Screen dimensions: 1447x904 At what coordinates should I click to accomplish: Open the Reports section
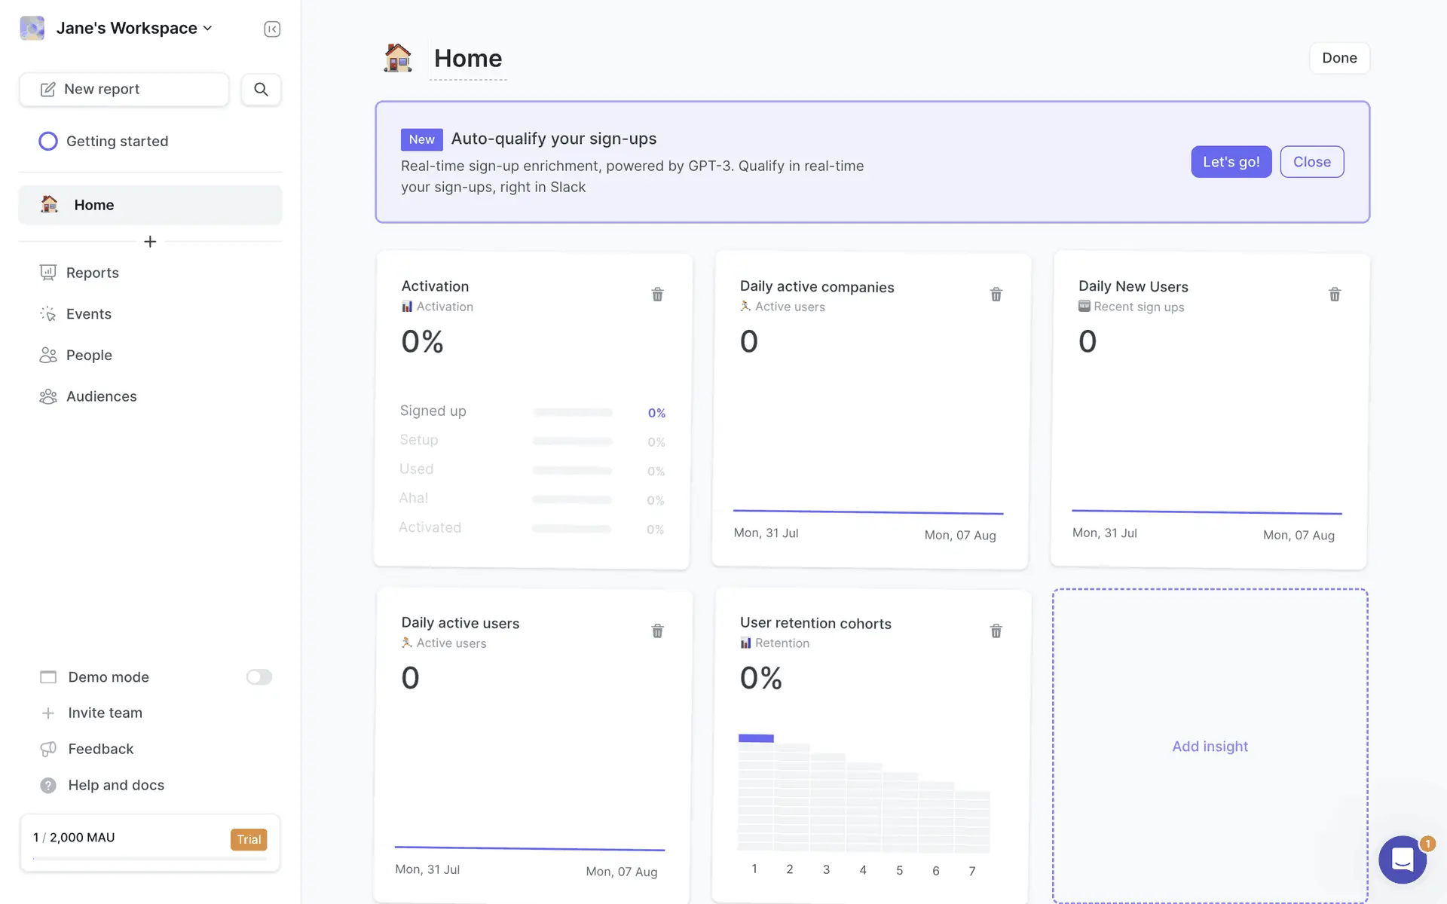pos(92,273)
